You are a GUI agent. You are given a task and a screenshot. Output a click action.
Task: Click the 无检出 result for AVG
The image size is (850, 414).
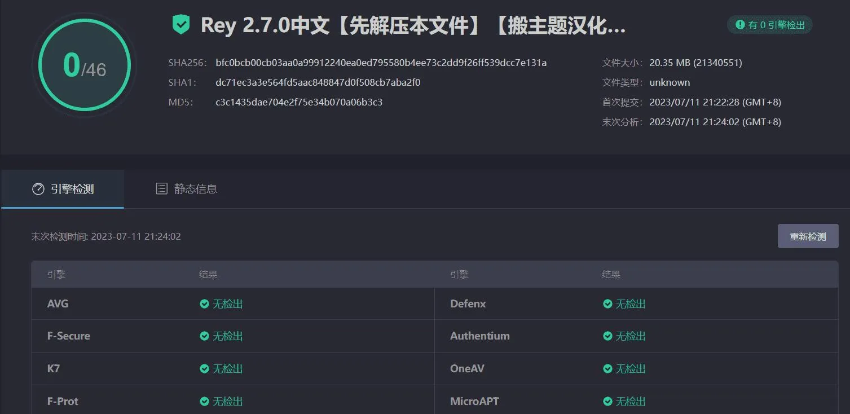(x=228, y=304)
